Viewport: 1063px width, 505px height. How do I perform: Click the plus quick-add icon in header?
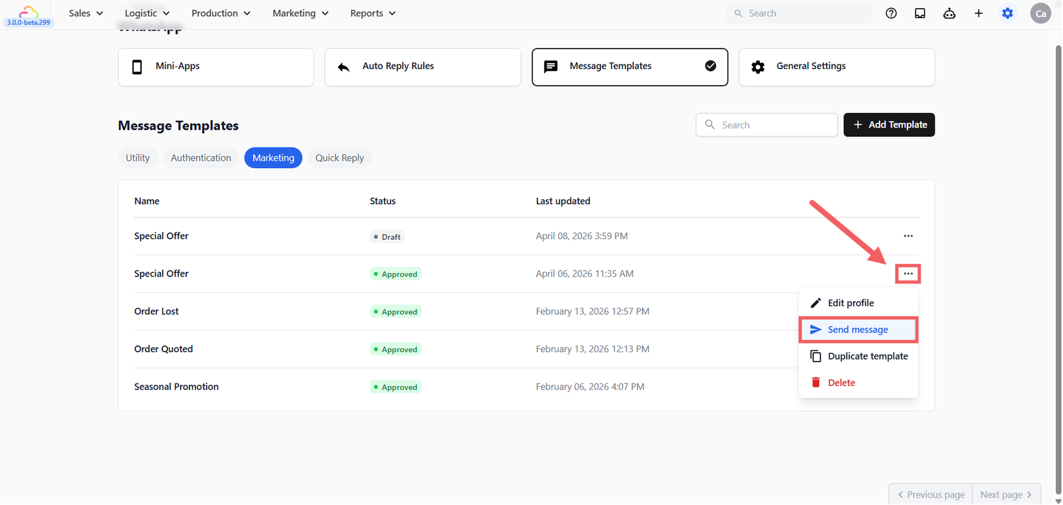point(979,13)
